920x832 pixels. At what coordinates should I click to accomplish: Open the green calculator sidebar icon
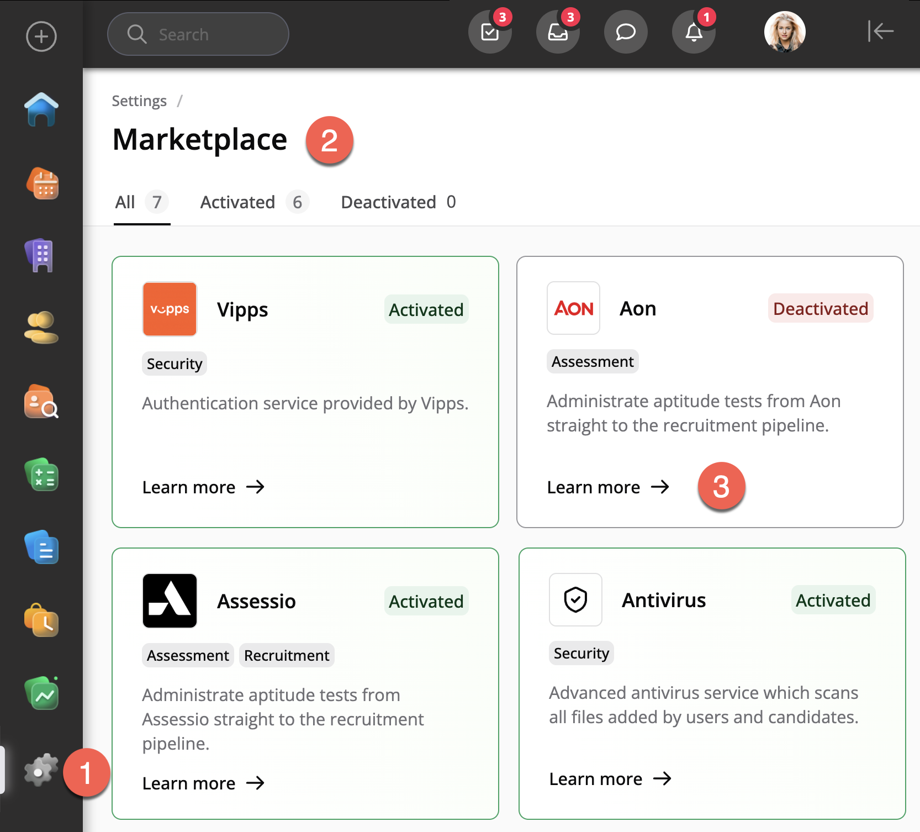pyautogui.click(x=42, y=475)
